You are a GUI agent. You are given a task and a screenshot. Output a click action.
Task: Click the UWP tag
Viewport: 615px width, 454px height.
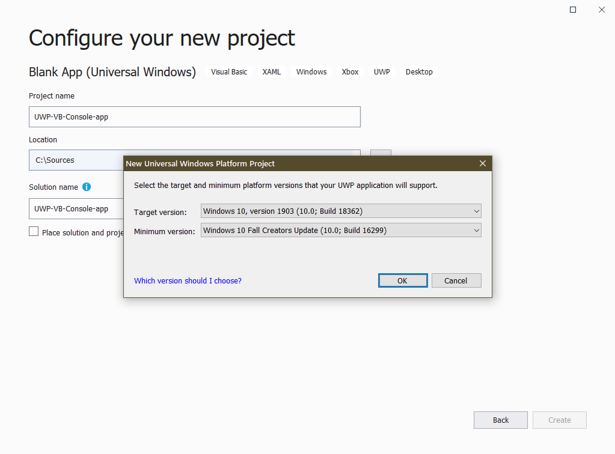click(381, 71)
